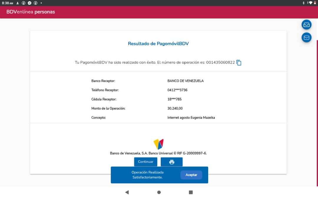
Task: Open the open-envelope inbox floating button
Action: [x=307, y=25]
